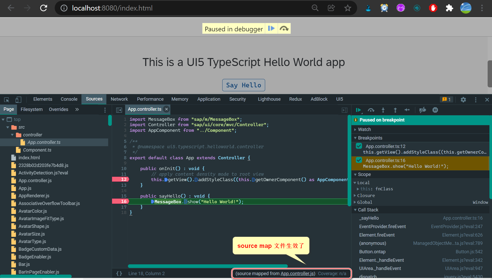Open the Network tab
Viewport: 492px width, 280px height.
[x=119, y=99]
